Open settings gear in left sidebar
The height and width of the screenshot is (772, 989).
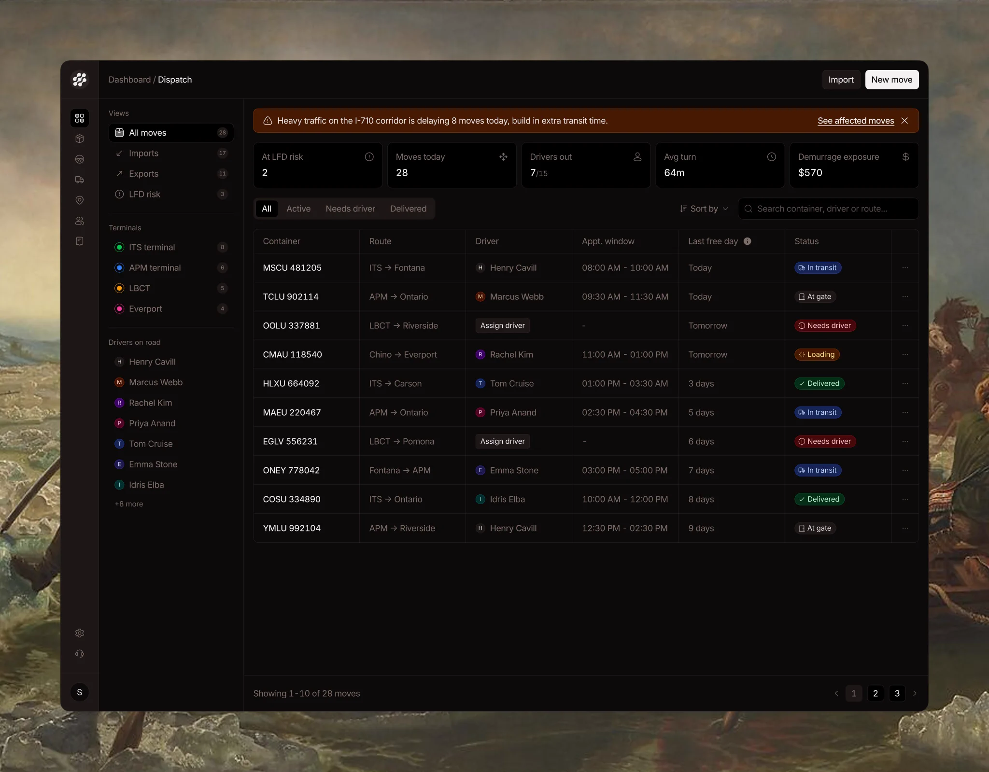pos(80,633)
